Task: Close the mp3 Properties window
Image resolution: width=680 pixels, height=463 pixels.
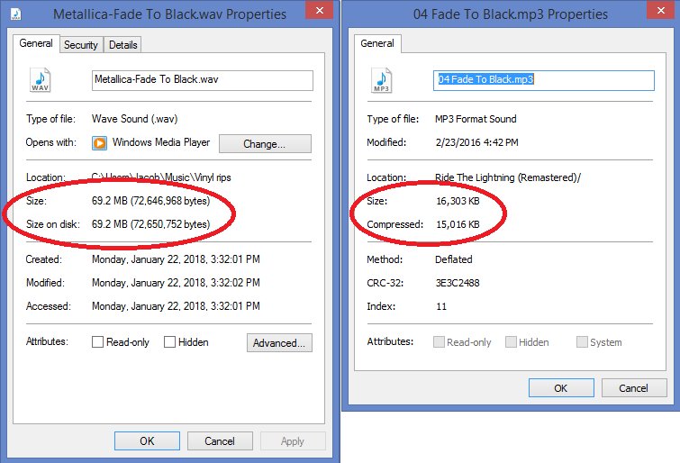Action: 660,10
